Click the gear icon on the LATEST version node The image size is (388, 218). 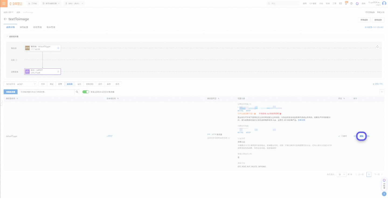click(58, 71)
